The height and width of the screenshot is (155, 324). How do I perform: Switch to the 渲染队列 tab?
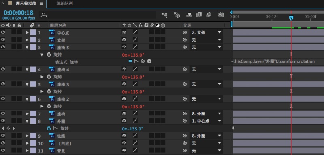[x=64, y=4]
